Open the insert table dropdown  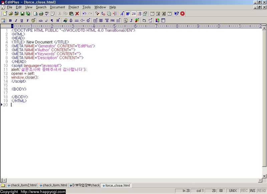point(95,21)
